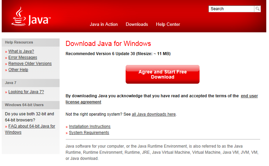The height and width of the screenshot is (166, 269).
Task: Open Remove Older Versions link
Action: pyautogui.click(x=30, y=64)
